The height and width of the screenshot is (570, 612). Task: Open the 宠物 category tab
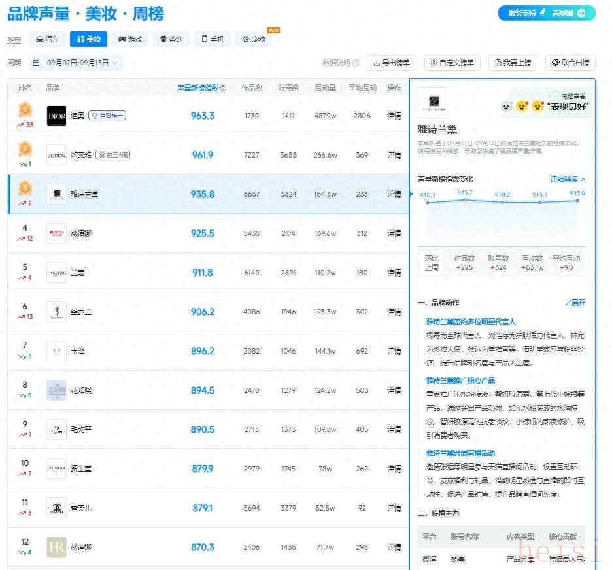(x=253, y=39)
